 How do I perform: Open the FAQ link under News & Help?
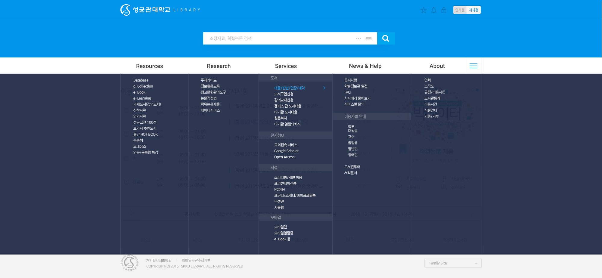[347, 92]
